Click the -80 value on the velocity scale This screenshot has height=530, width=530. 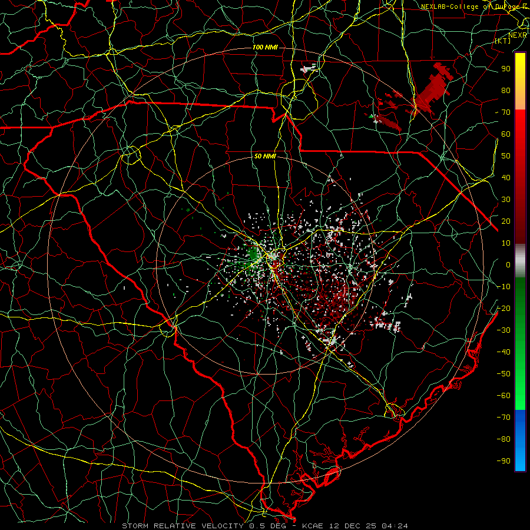coord(503,439)
